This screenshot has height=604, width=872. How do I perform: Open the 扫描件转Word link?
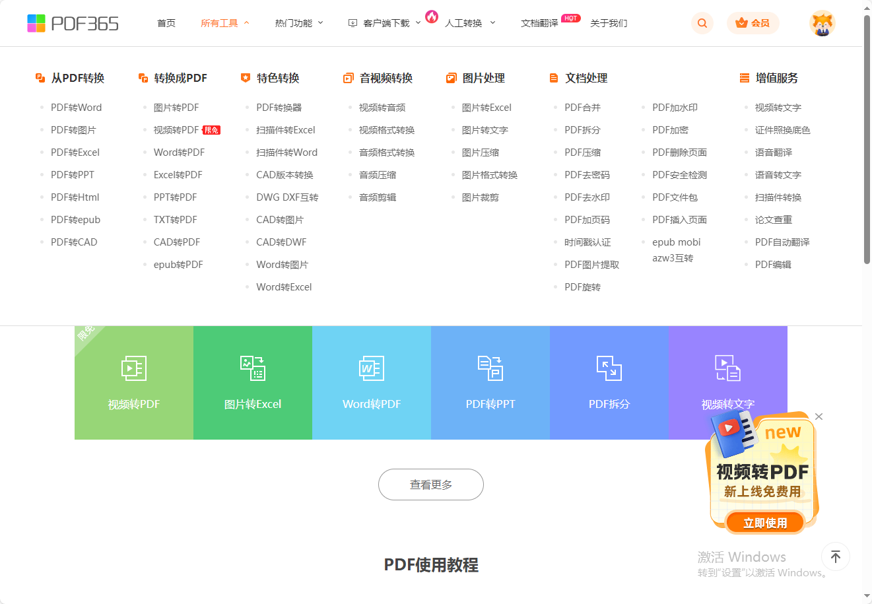[x=287, y=152]
